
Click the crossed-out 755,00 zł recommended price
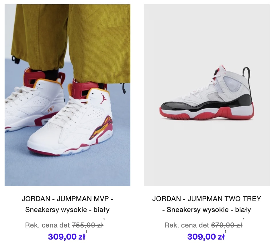click(87, 225)
